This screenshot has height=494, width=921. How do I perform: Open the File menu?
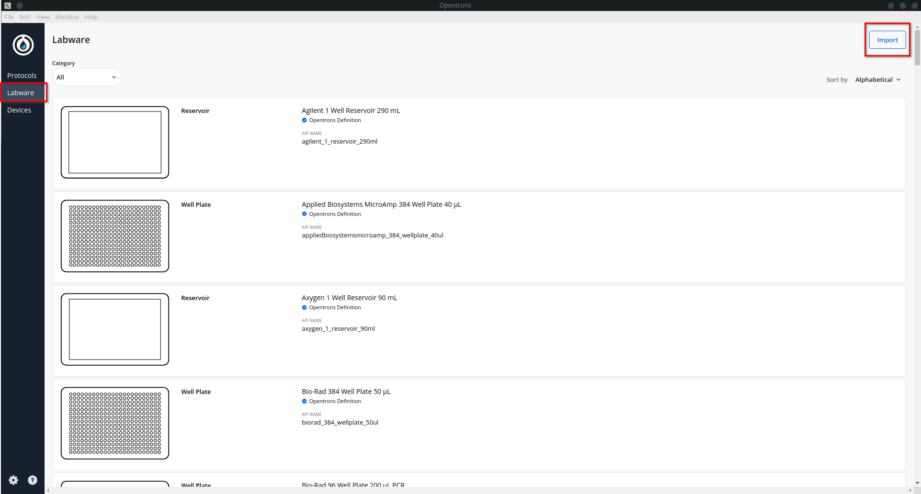click(x=9, y=17)
